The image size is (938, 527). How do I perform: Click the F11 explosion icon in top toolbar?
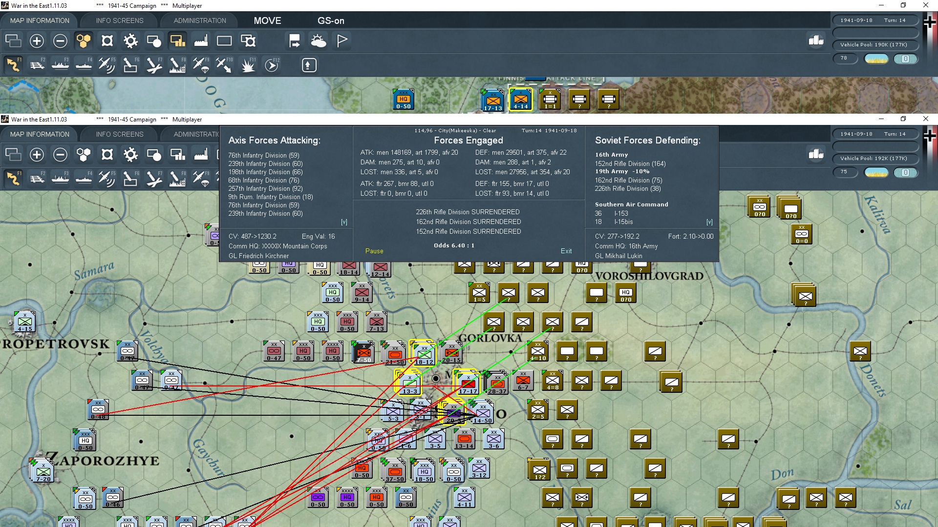pyautogui.click(x=248, y=65)
